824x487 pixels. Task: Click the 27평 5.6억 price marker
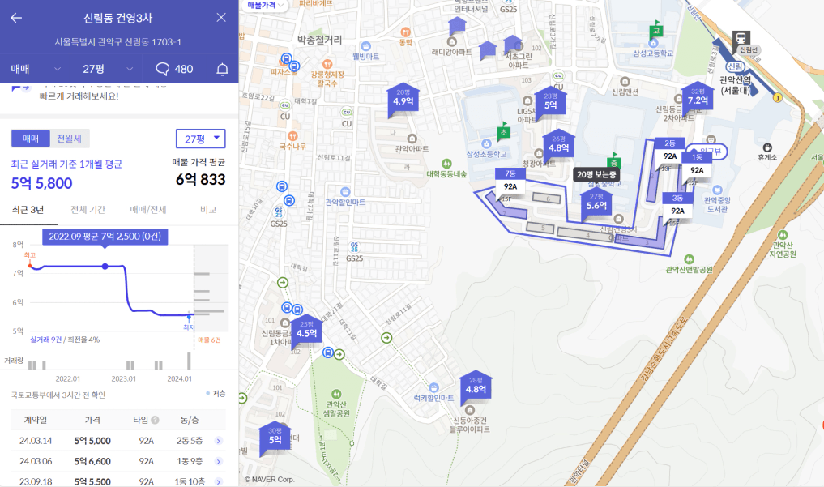click(x=596, y=203)
